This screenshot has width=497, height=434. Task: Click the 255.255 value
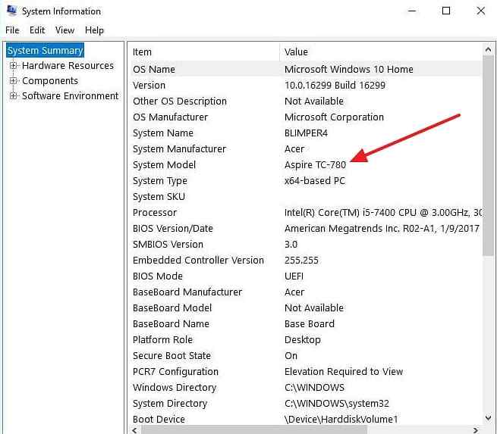(301, 261)
